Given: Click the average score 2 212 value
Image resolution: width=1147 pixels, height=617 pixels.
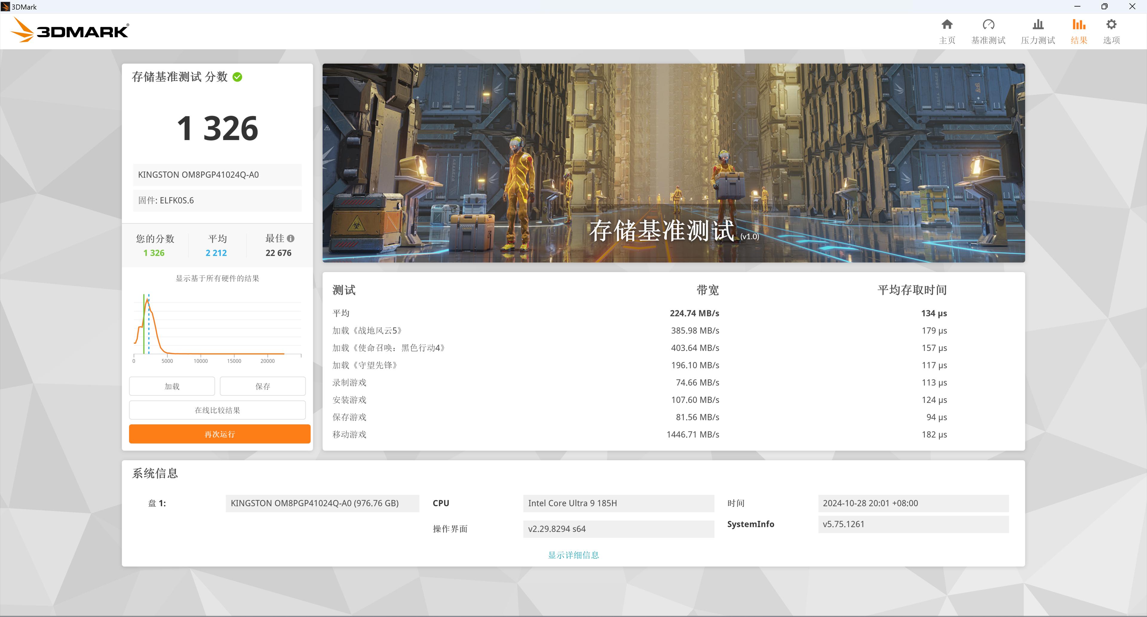Looking at the screenshot, I should tap(216, 253).
